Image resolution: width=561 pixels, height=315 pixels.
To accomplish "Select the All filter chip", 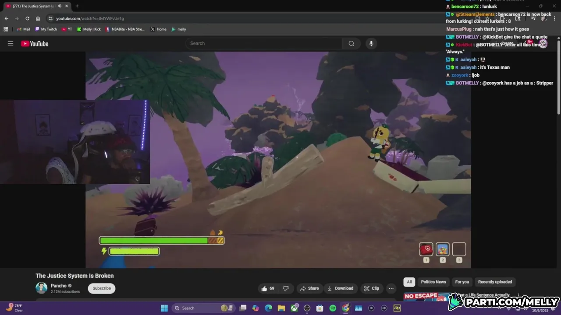I will point(409,282).
